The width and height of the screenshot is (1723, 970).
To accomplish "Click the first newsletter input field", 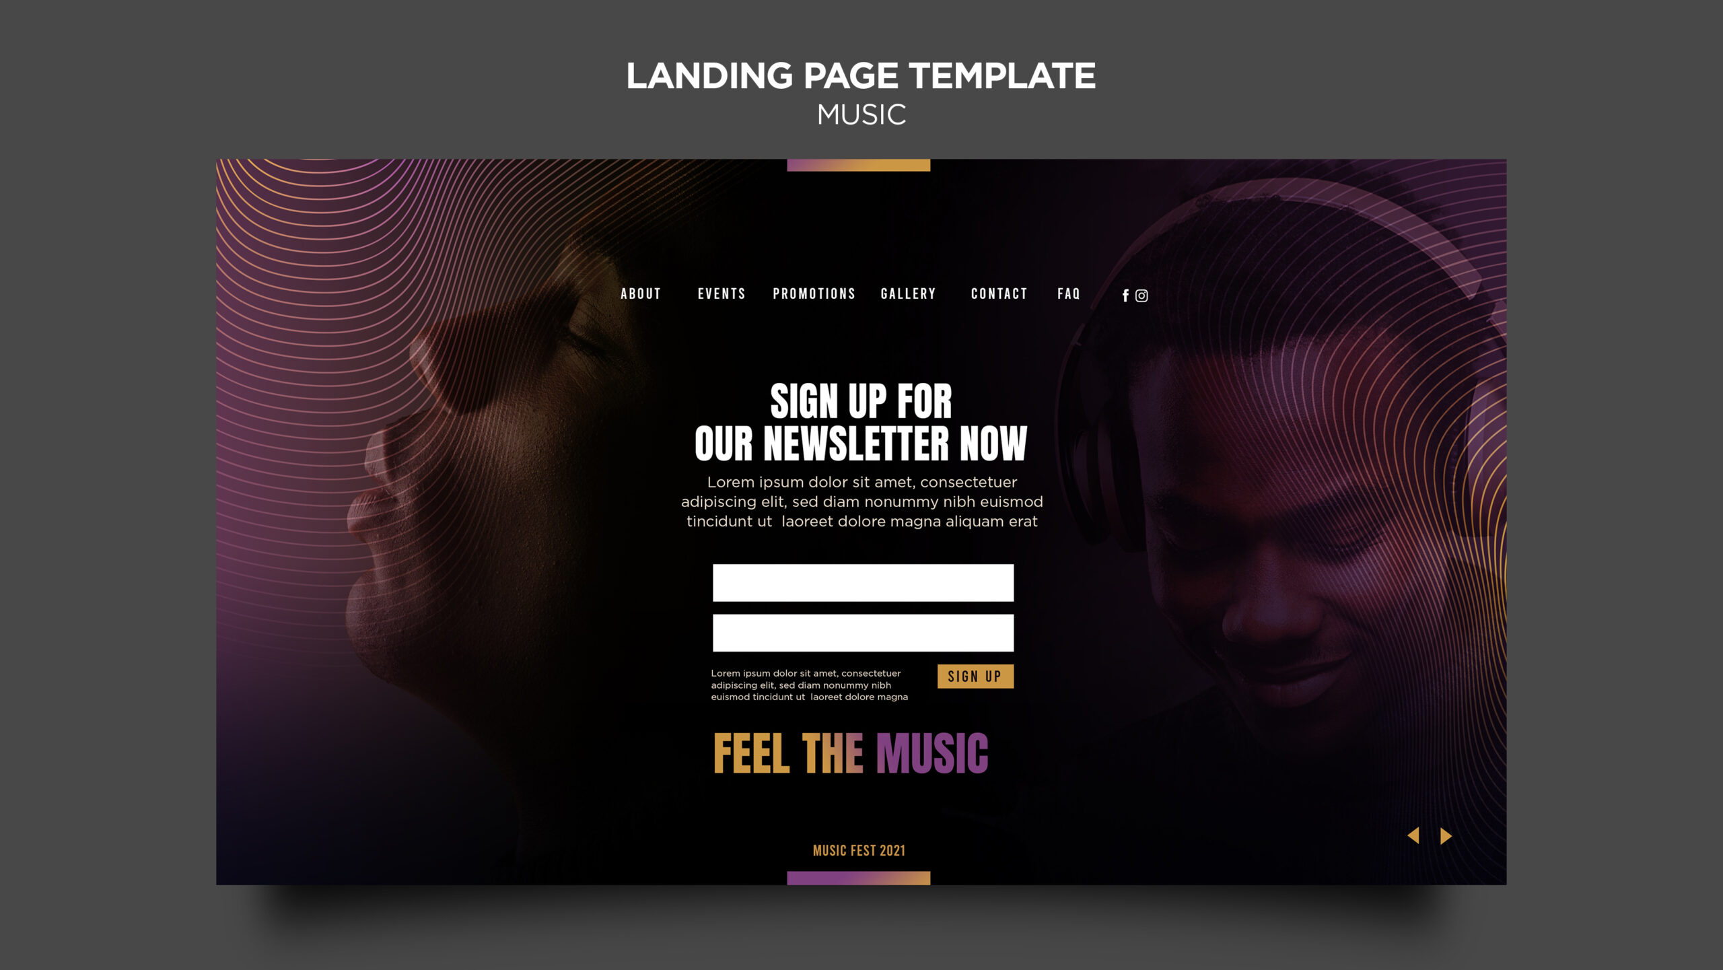I will [x=863, y=582].
